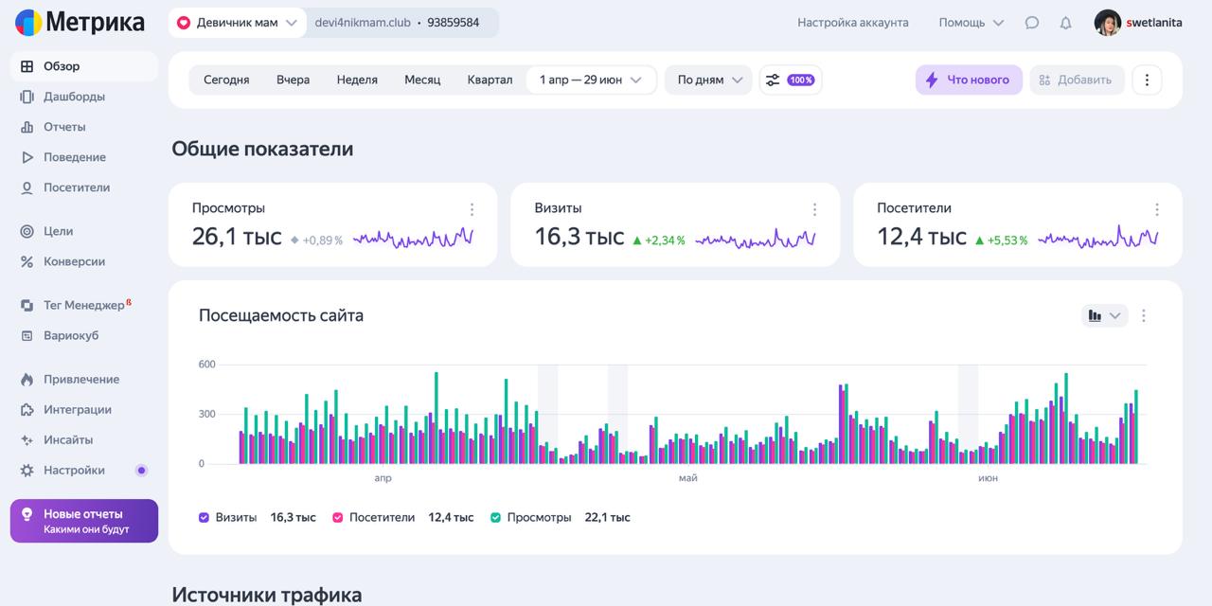Click the Источники трафика heading
The height and width of the screenshot is (606, 1212).
coord(267,595)
